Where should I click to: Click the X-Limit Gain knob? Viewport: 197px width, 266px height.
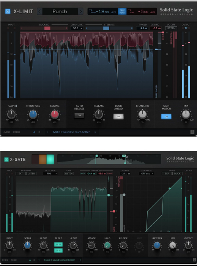click(11, 114)
